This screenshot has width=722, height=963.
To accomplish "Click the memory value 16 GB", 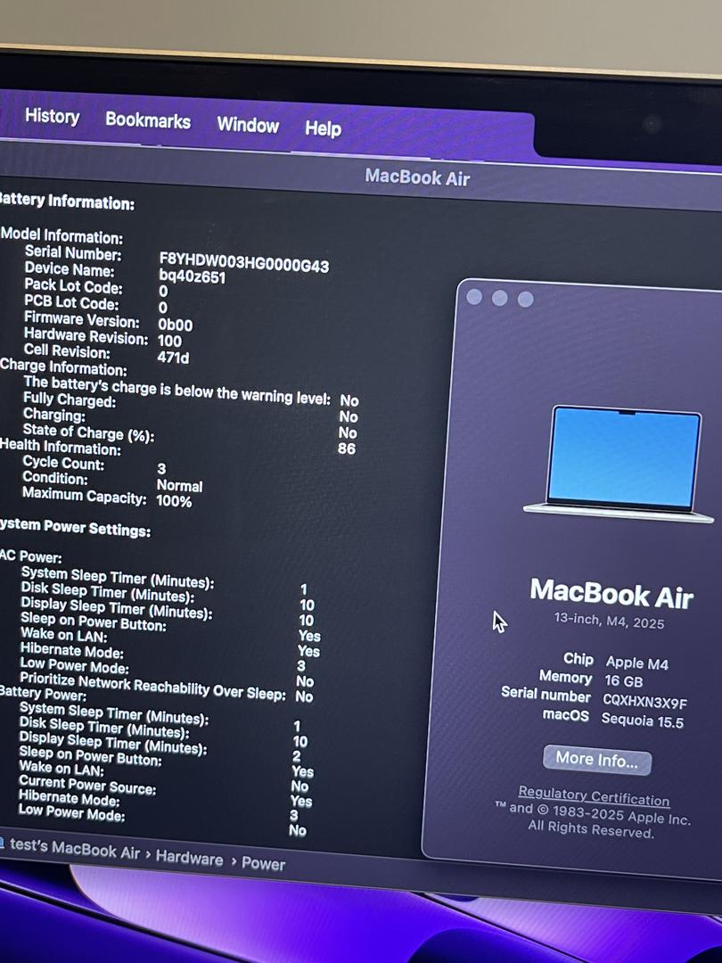I will tap(624, 681).
